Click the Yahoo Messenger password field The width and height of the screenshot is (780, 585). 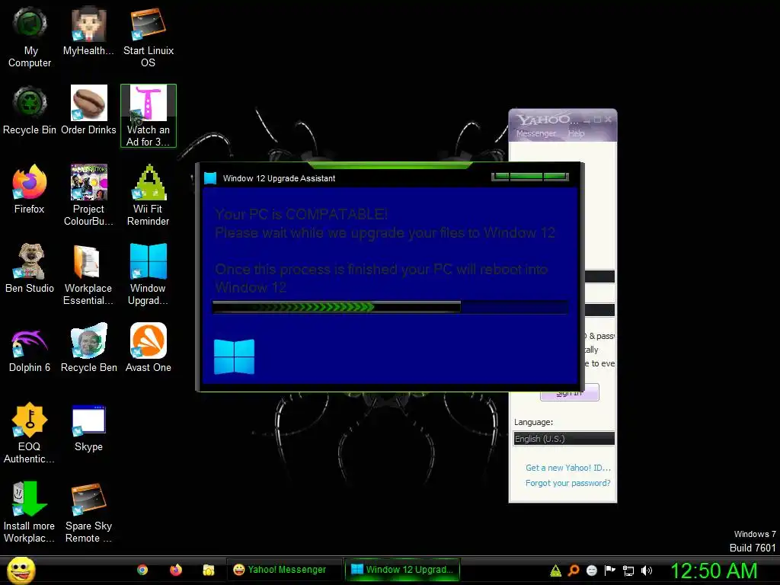pyautogui.click(x=599, y=310)
